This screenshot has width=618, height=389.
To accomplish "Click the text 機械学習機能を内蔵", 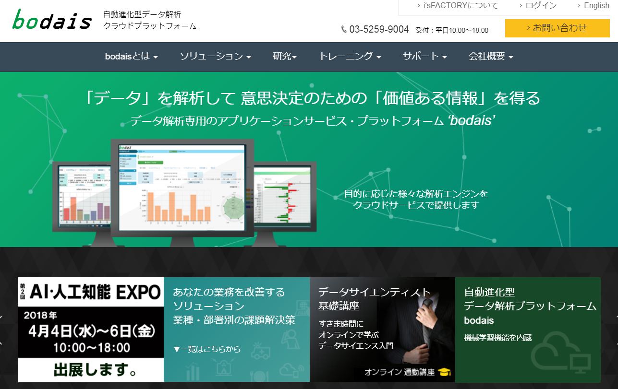I will coord(498,338).
